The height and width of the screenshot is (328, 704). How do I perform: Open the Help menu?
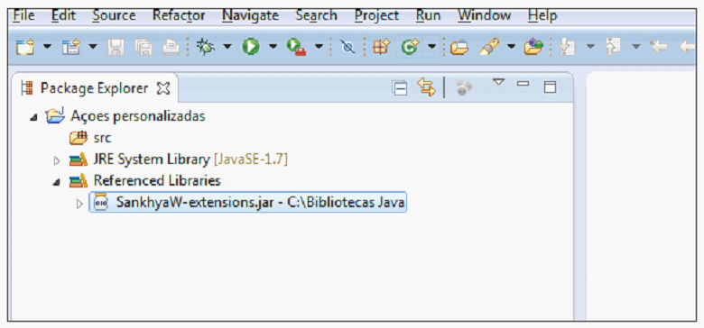click(x=542, y=15)
